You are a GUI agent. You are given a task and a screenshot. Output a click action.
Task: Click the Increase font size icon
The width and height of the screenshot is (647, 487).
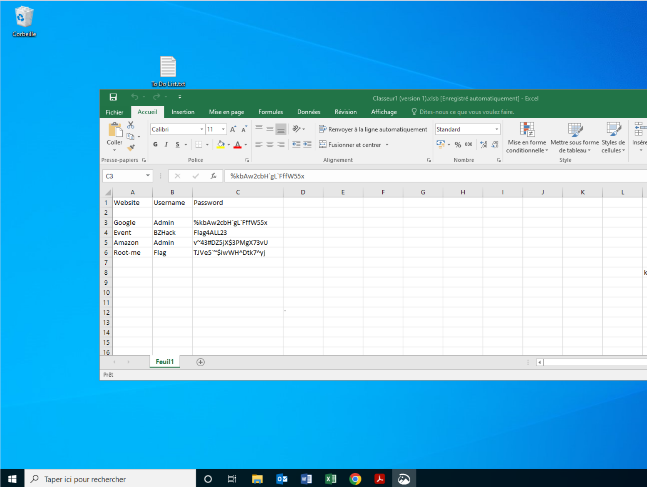(x=233, y=129)
